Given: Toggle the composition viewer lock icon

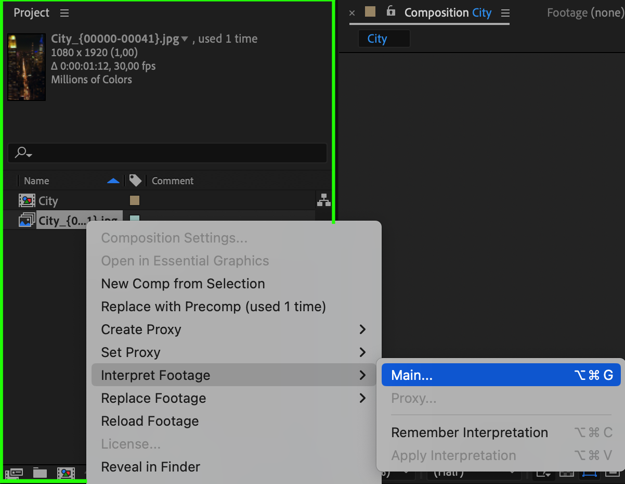Looking at the screenshot, I should point(391,11).
